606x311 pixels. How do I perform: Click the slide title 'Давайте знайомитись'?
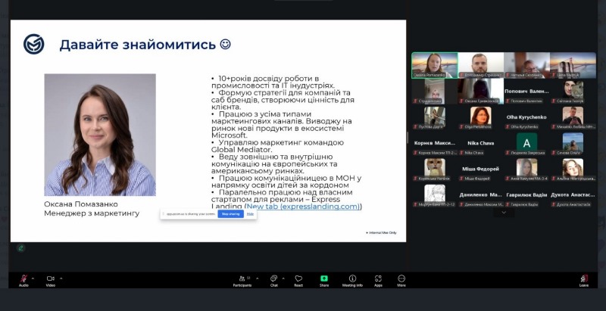[138, 45]
